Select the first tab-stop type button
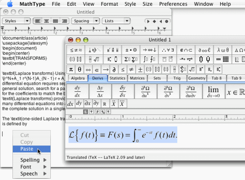This screenshot has height=180, width=245. click(86, 112)
